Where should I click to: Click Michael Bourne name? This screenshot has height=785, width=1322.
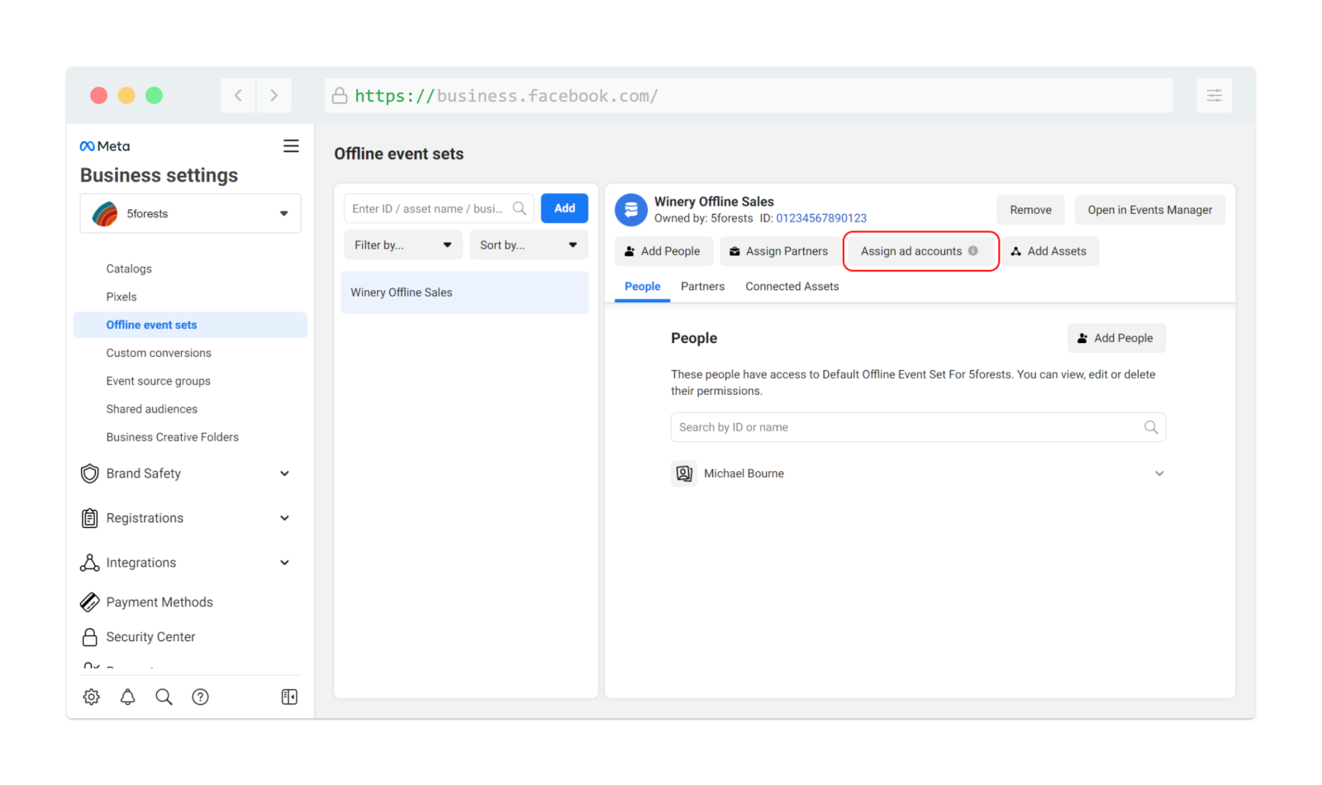[744, 473]
